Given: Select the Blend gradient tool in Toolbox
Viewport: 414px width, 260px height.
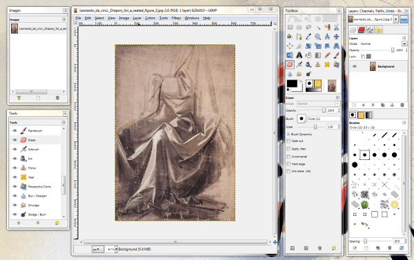Looking at the screenshot, I should [318, 55].
